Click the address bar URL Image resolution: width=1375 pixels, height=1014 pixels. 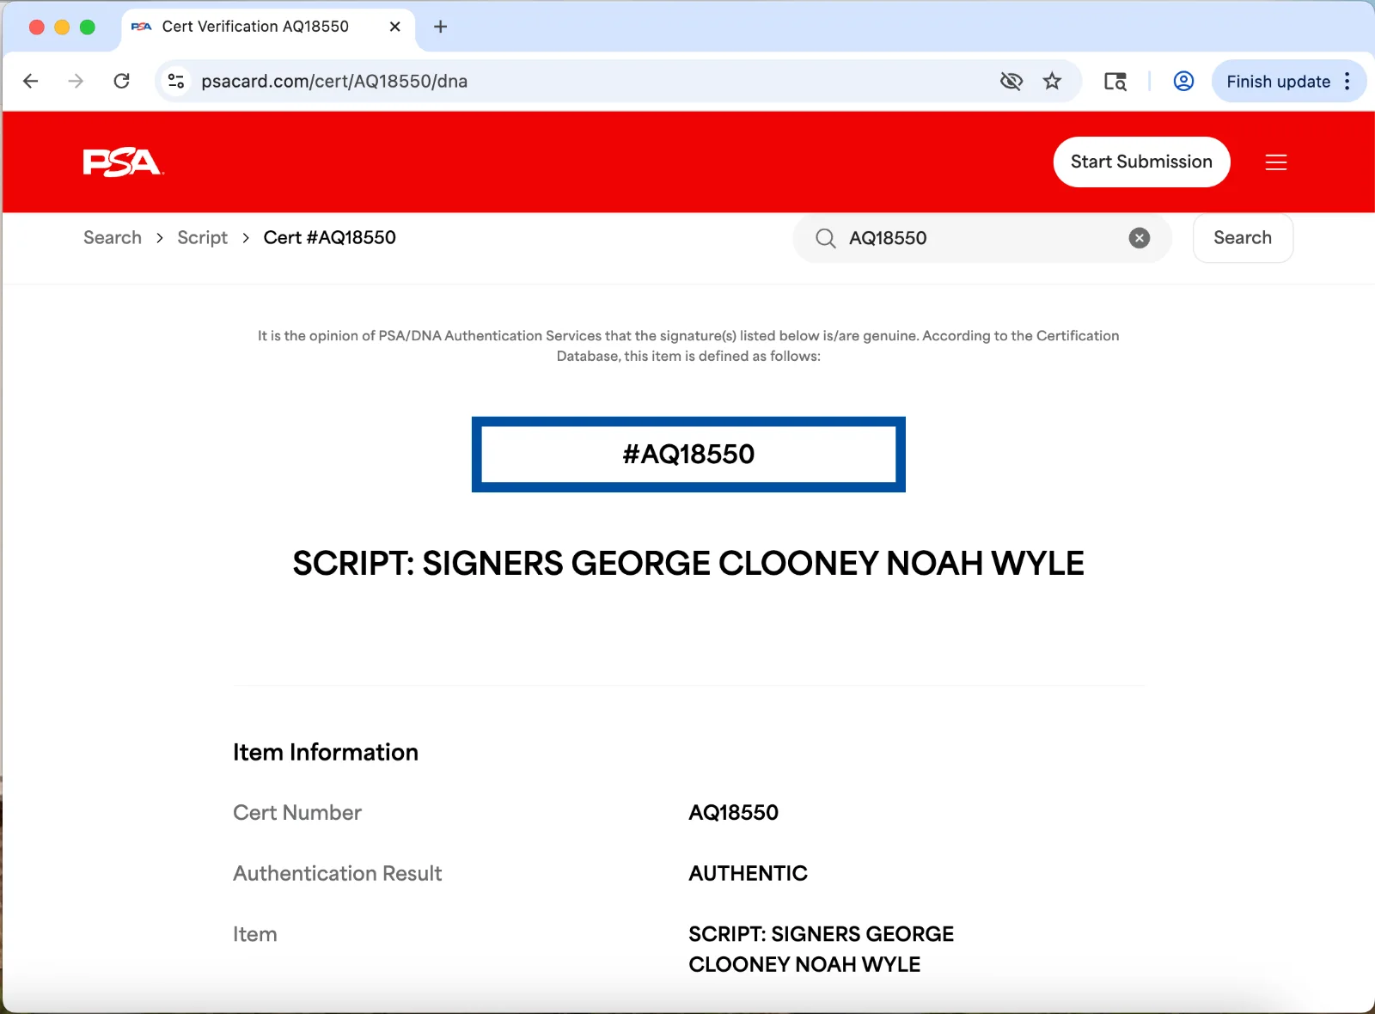tap(334, 81)
